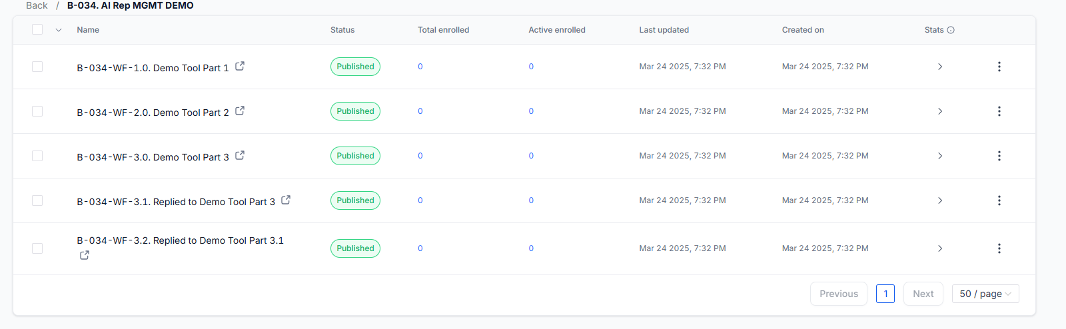The image size is (1066, 329).
Task: Click the Created on column header
Action: [x=803, y=30]
